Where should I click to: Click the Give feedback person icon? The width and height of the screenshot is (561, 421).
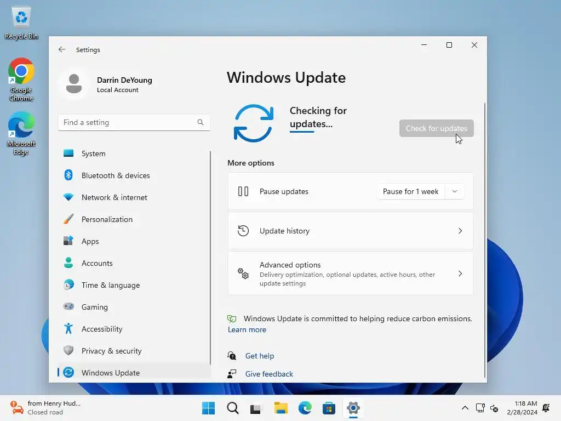[232, 374]
